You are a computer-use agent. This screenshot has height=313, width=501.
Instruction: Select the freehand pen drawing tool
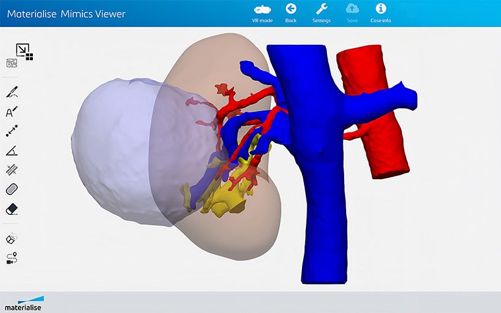point(12,92)
